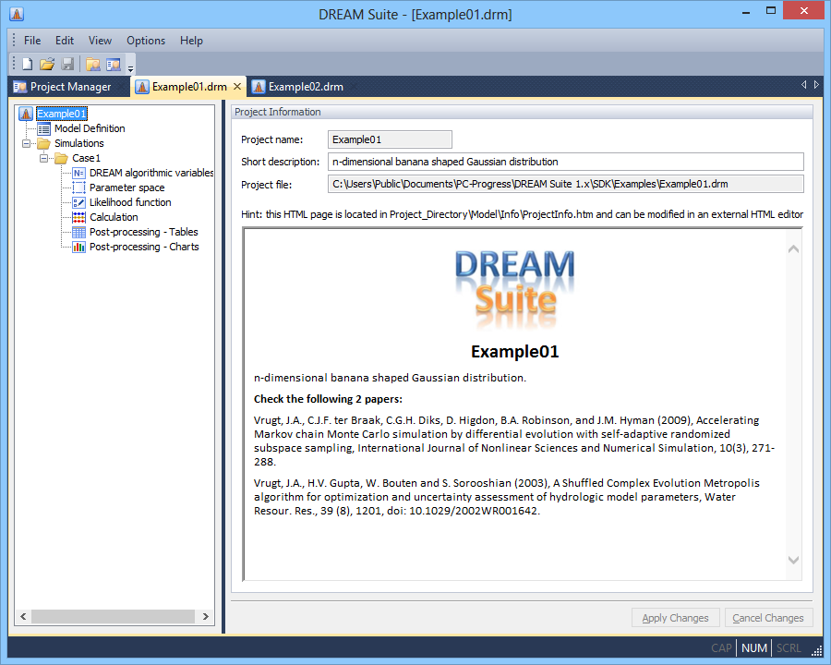Click the Example02.drm tab icon

[x=259, y=87]
